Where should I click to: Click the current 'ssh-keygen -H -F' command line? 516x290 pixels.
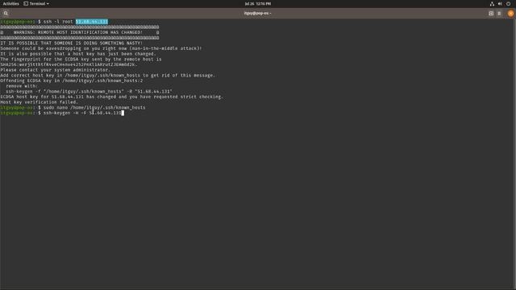click(82, 113)
